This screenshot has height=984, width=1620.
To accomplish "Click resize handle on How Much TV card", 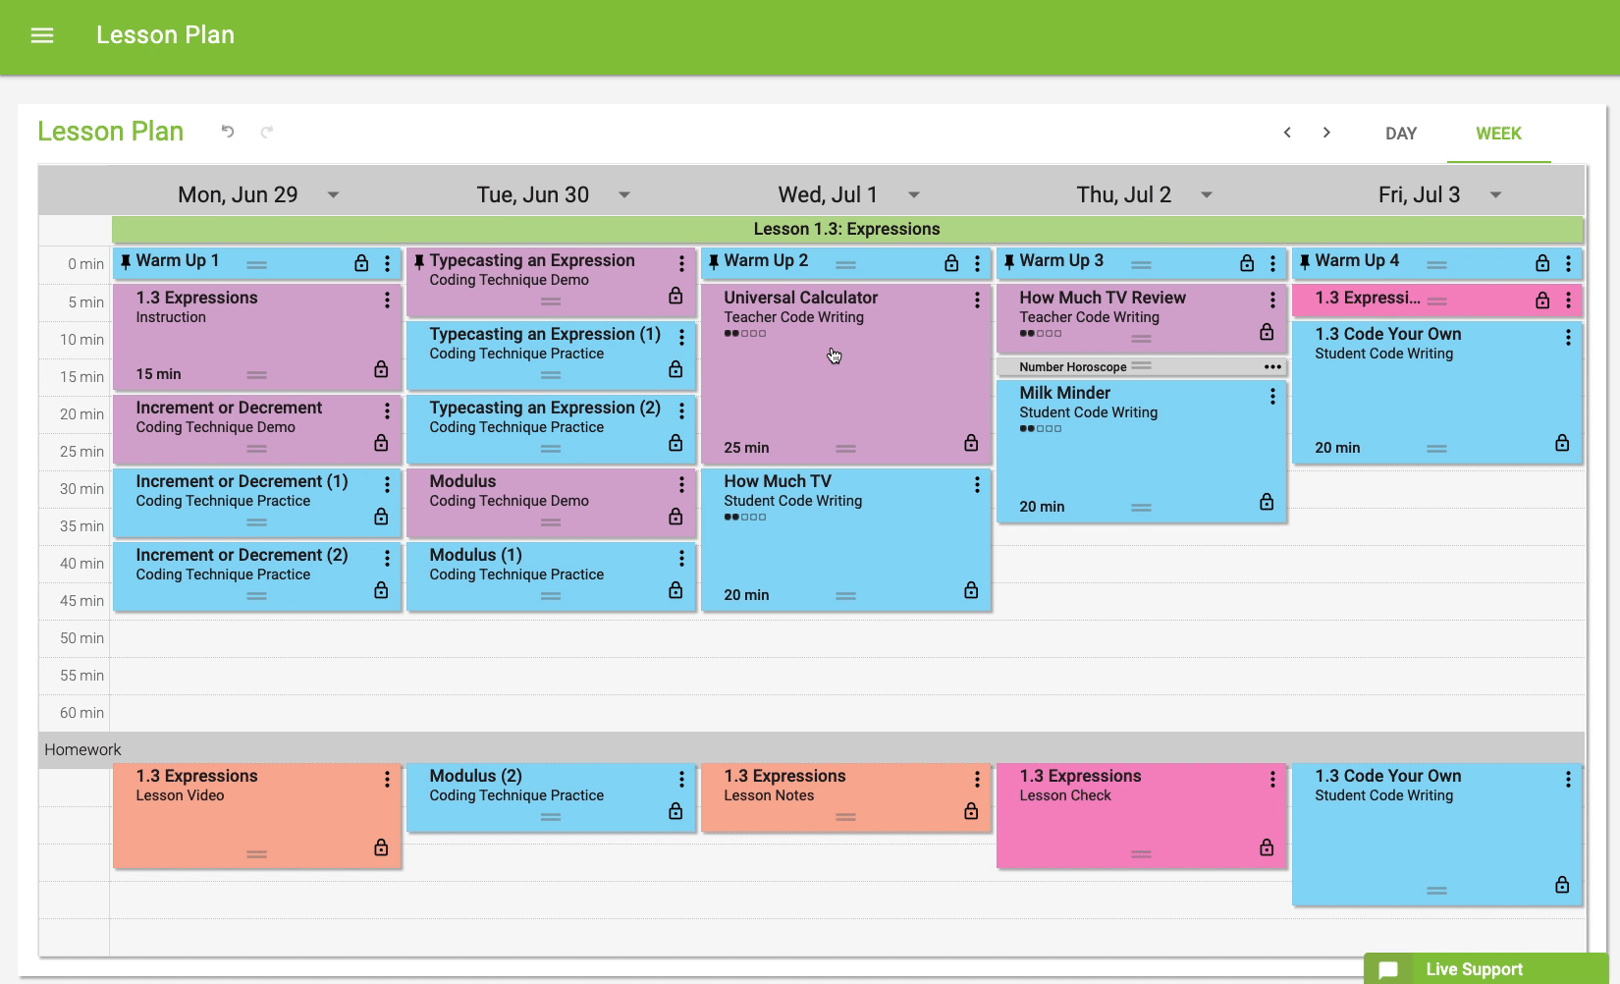I will coord(845,595).
